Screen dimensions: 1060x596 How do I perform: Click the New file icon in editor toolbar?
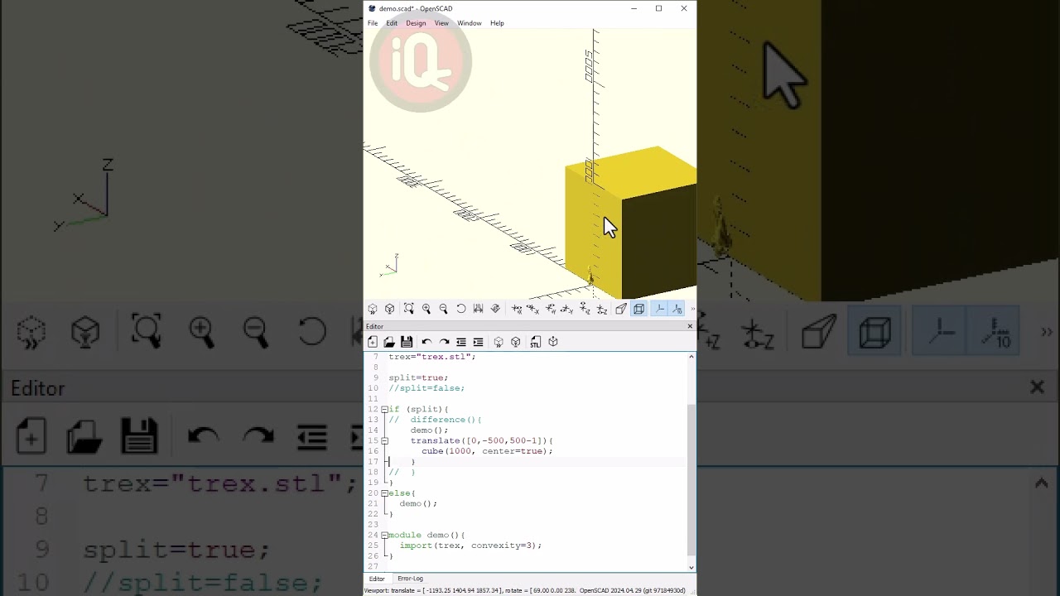point(373,342)
